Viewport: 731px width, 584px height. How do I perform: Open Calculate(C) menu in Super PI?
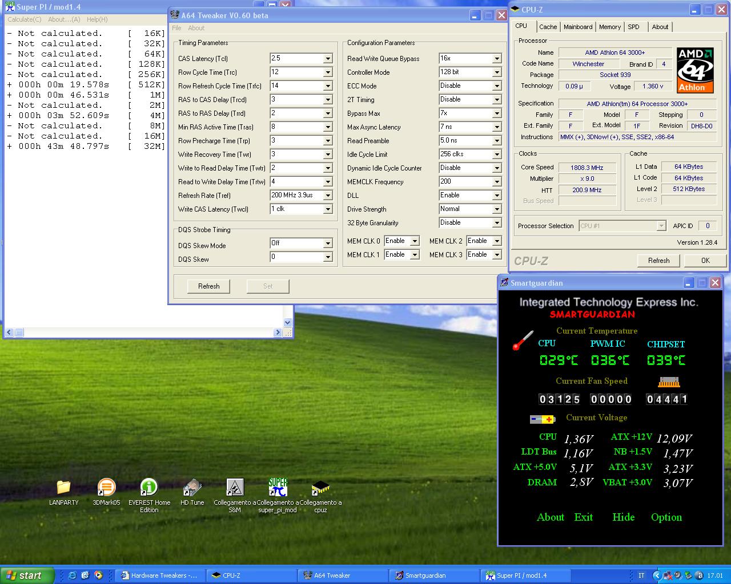click(24, 19)
